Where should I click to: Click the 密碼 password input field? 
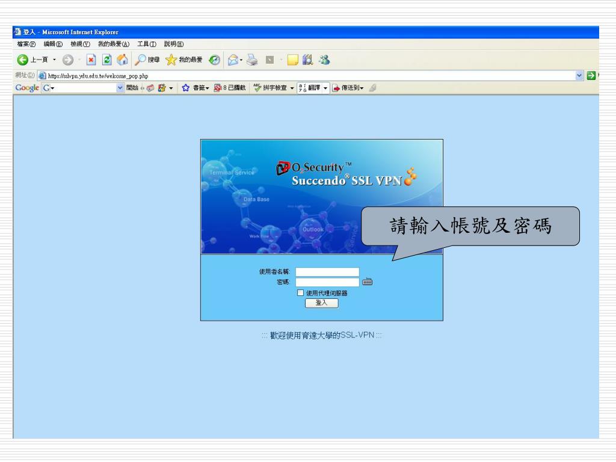(327, 282)
